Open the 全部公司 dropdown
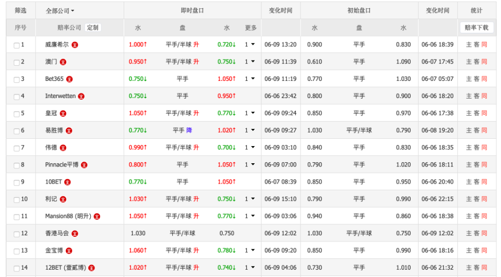 [x=59, y=11]
